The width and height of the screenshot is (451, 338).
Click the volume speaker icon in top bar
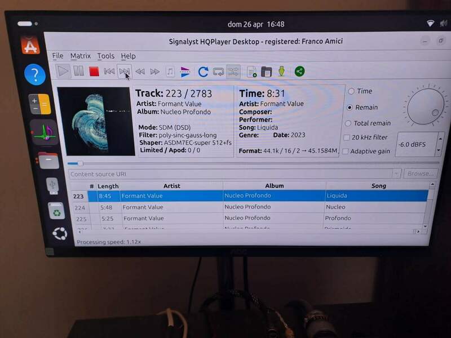(443, 23)
